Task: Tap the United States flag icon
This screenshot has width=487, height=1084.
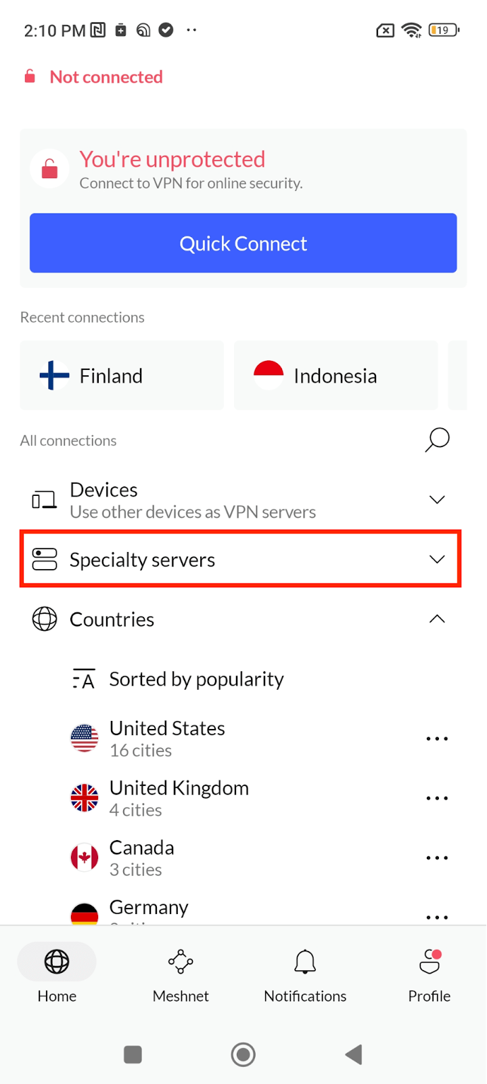Action: pos(83,738)
